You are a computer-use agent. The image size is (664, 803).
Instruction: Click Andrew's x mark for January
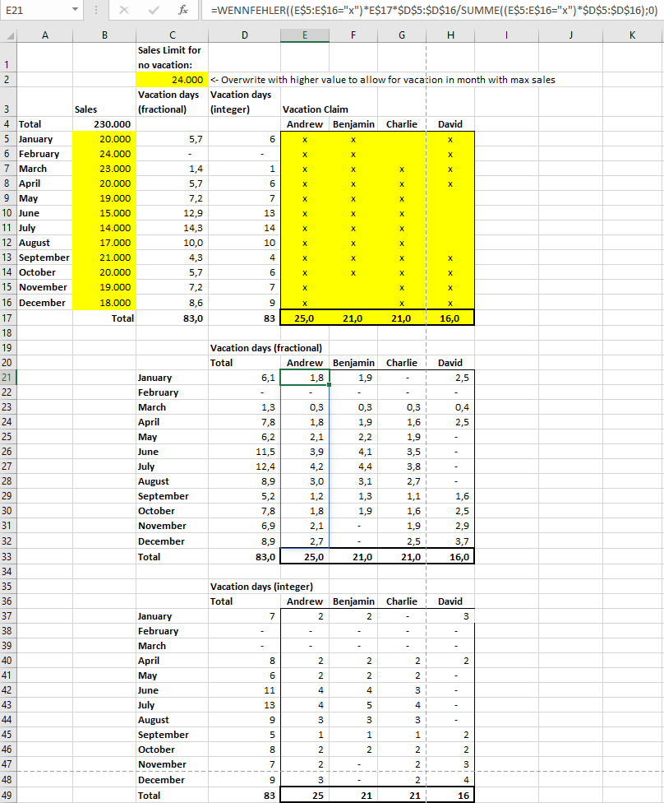coord(305,139)
